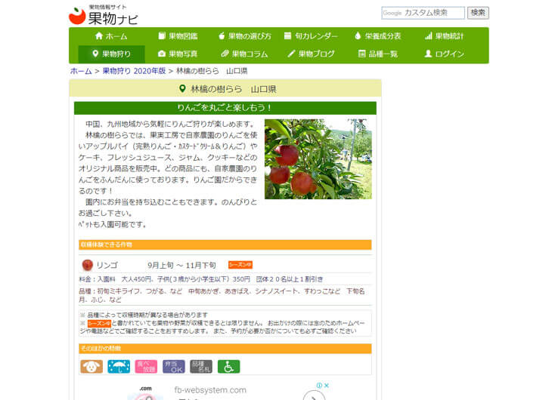Click ログイン in navigation bar
Image resolution: width=552 pixels, height=400 pixels.
[x=445, y=54]
